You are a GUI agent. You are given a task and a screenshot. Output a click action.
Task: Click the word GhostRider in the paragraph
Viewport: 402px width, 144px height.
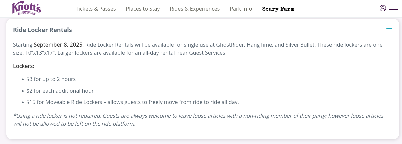click(230, 45)
